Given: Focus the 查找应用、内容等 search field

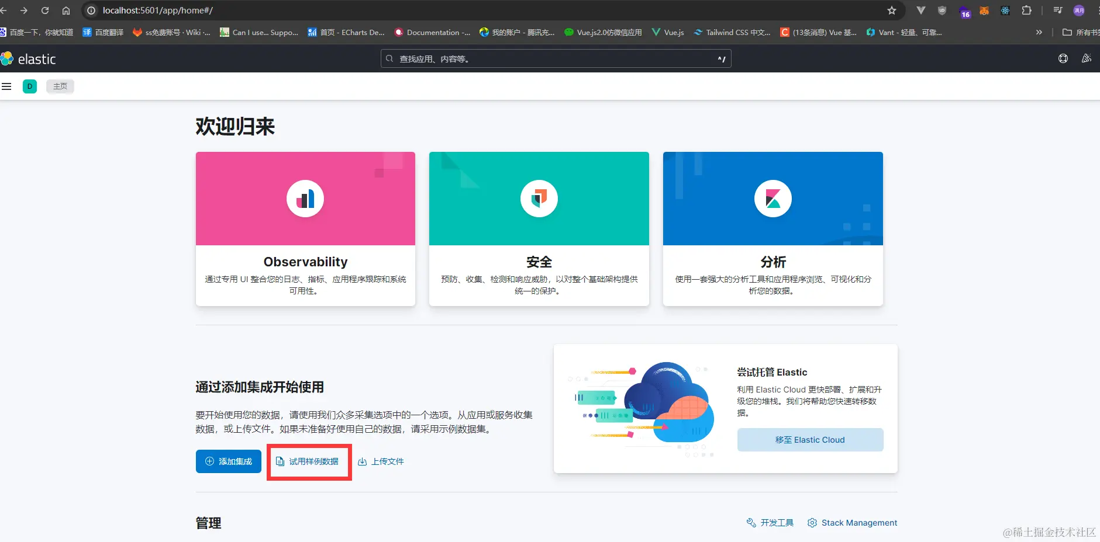Looking at the screenshot, I should (556, 58).
